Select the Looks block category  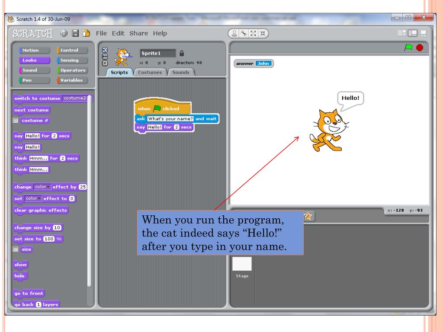tap(35, 60)
